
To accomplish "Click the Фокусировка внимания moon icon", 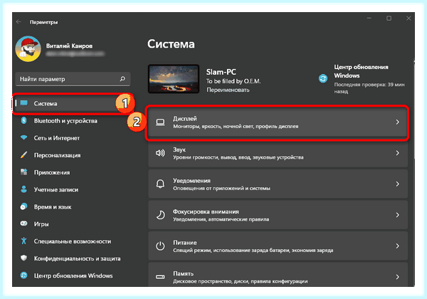I will [x=160, y=215].
